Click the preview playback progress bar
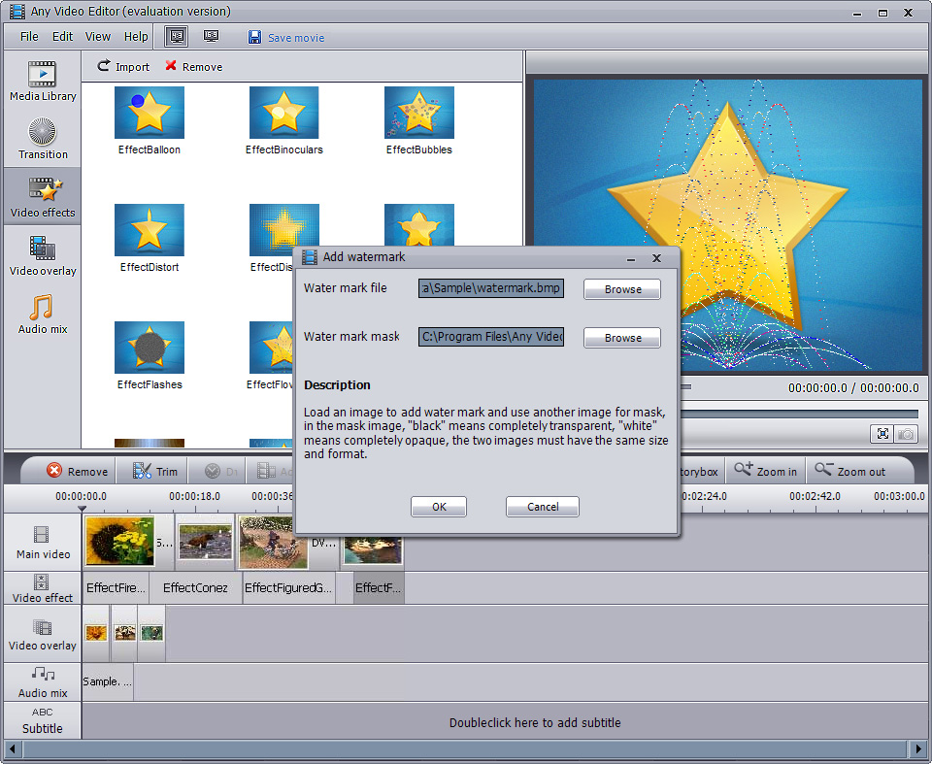This screenshot has height=764, width=932. pyautogui.click(x=799, y=414)
